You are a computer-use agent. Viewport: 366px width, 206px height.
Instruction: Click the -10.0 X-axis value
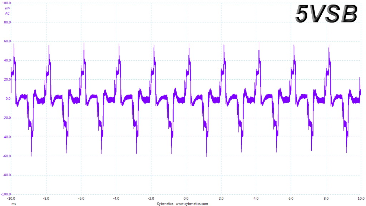[11, 198]
